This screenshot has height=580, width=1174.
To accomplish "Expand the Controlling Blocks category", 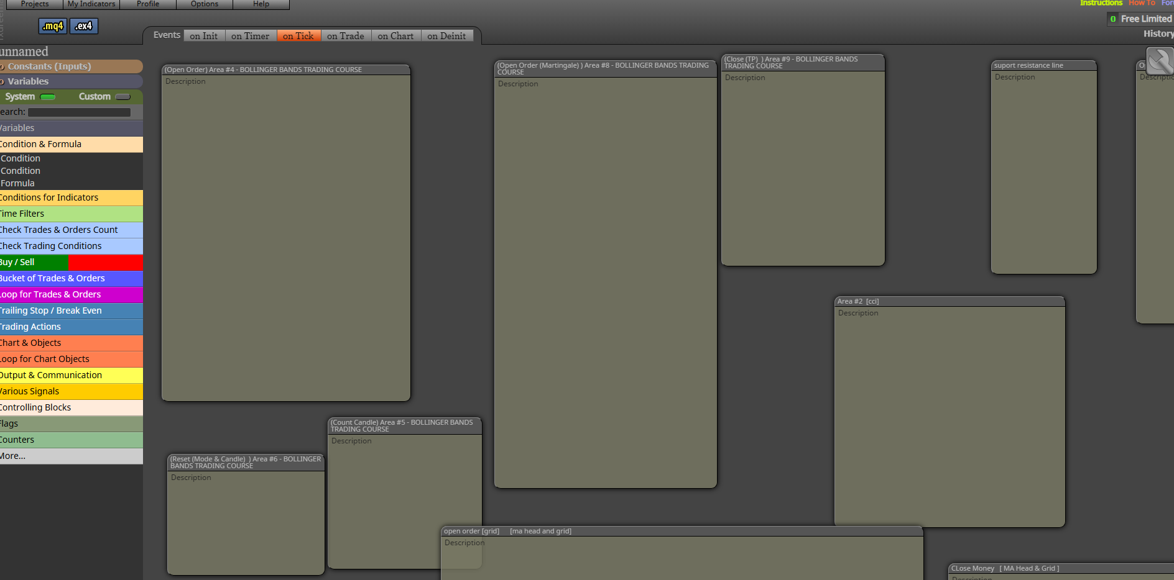I will pos(71,407).
